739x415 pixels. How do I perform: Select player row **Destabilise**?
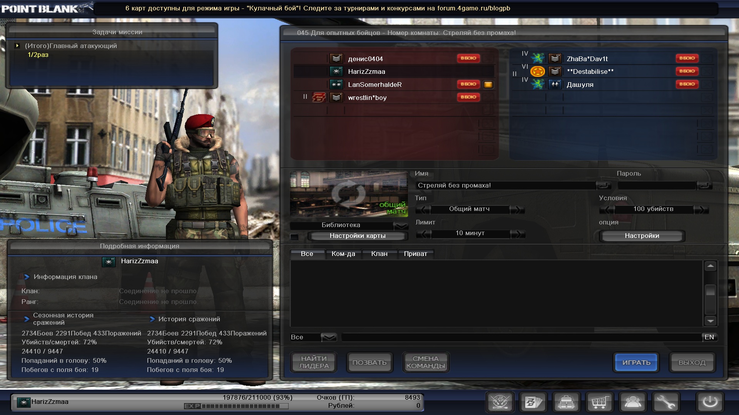(x=614, y=71)
